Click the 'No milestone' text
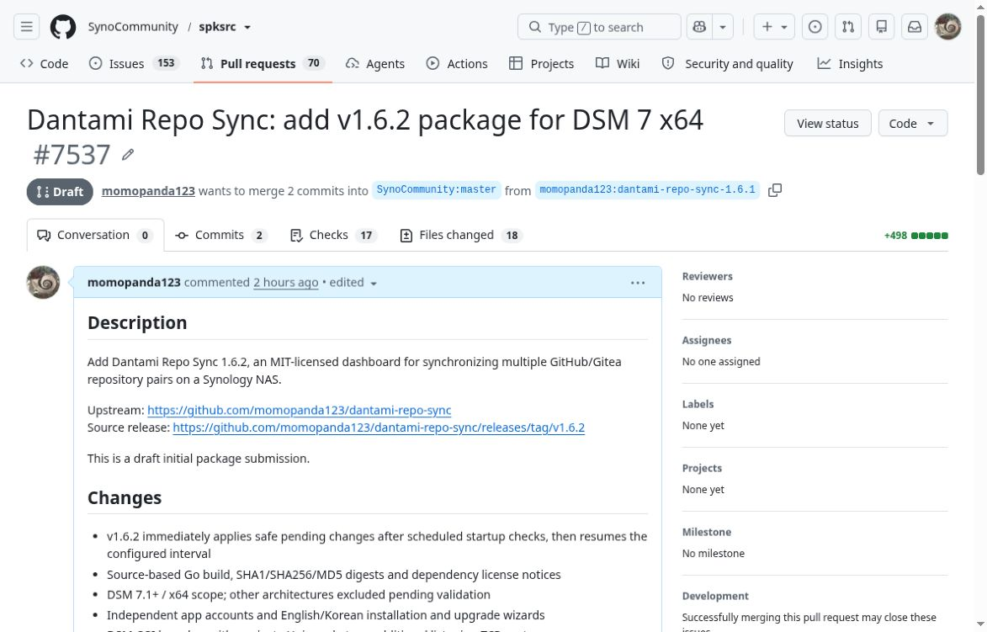Screen dimensions: 987x632 point(714,554)
